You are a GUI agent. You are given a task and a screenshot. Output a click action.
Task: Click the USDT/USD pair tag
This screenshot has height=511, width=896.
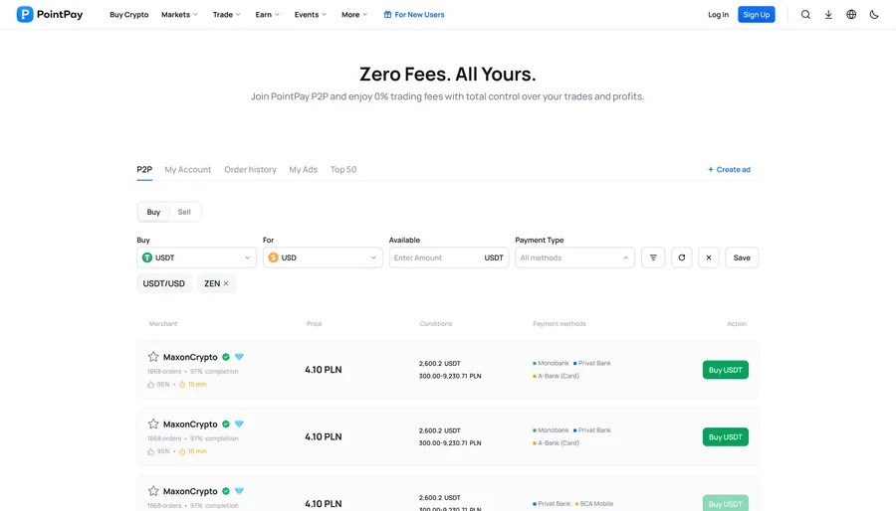164,283
